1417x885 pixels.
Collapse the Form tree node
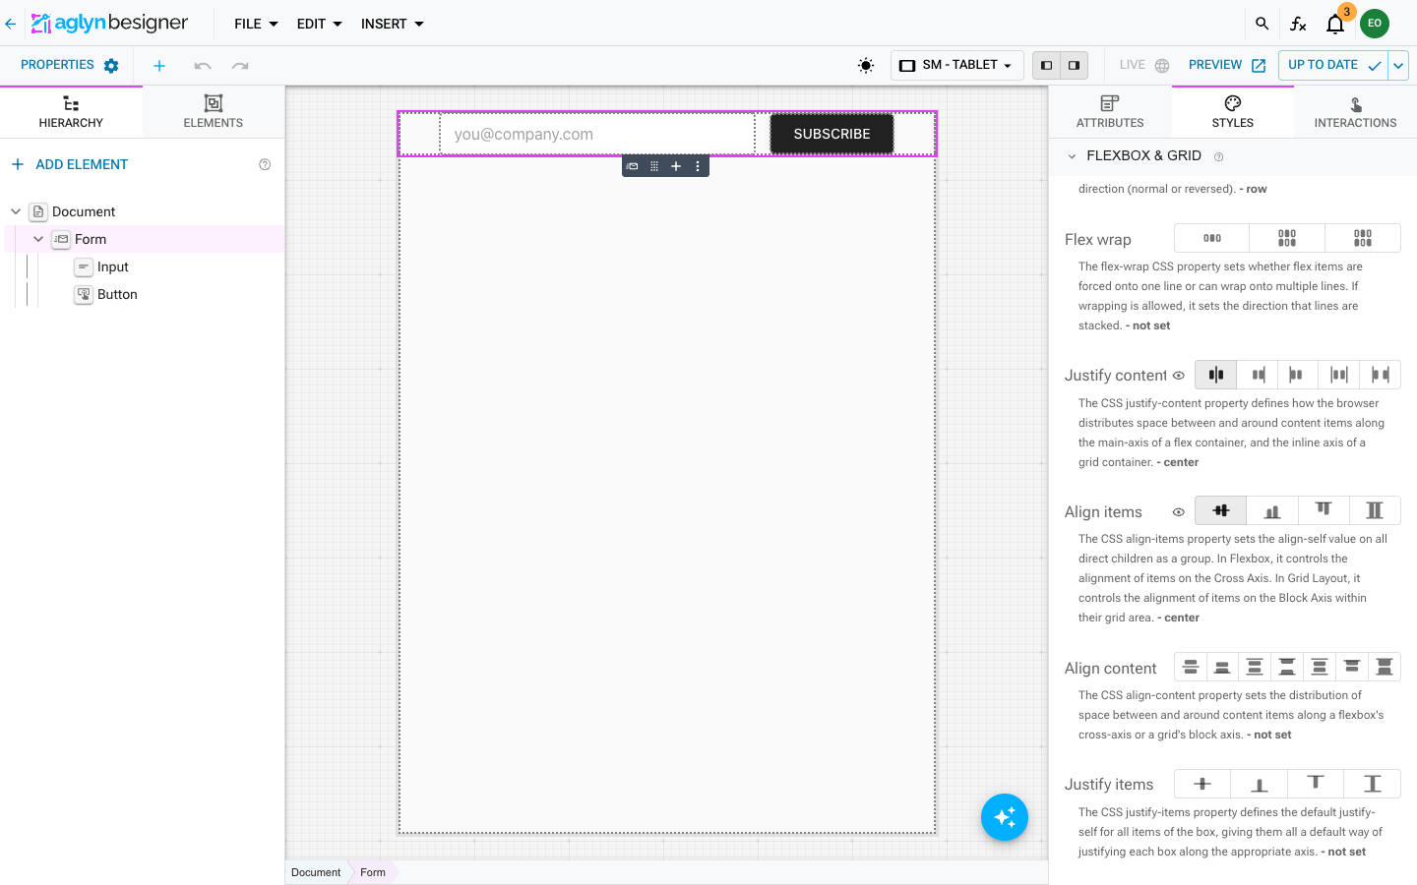[x=38, y=239]
